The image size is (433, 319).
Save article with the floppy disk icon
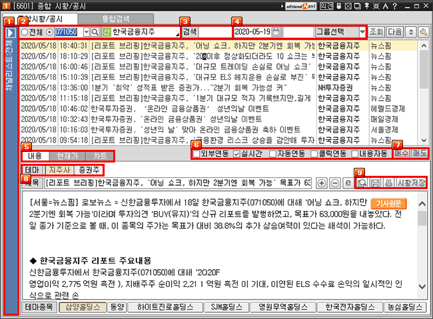pos(375,183)
